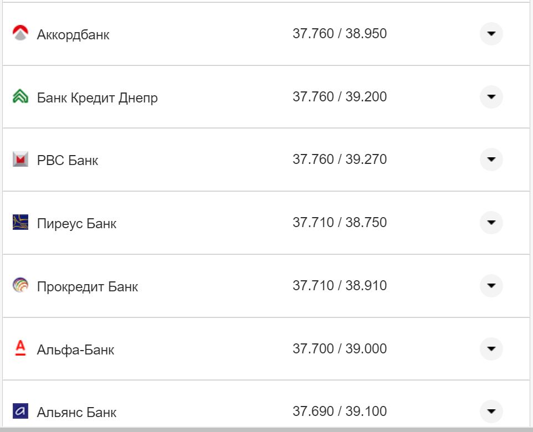Click the Банк Кредит Днепр logo
Image resolution: width=533 pixels, height=432 pixels.
pos(20,97)
